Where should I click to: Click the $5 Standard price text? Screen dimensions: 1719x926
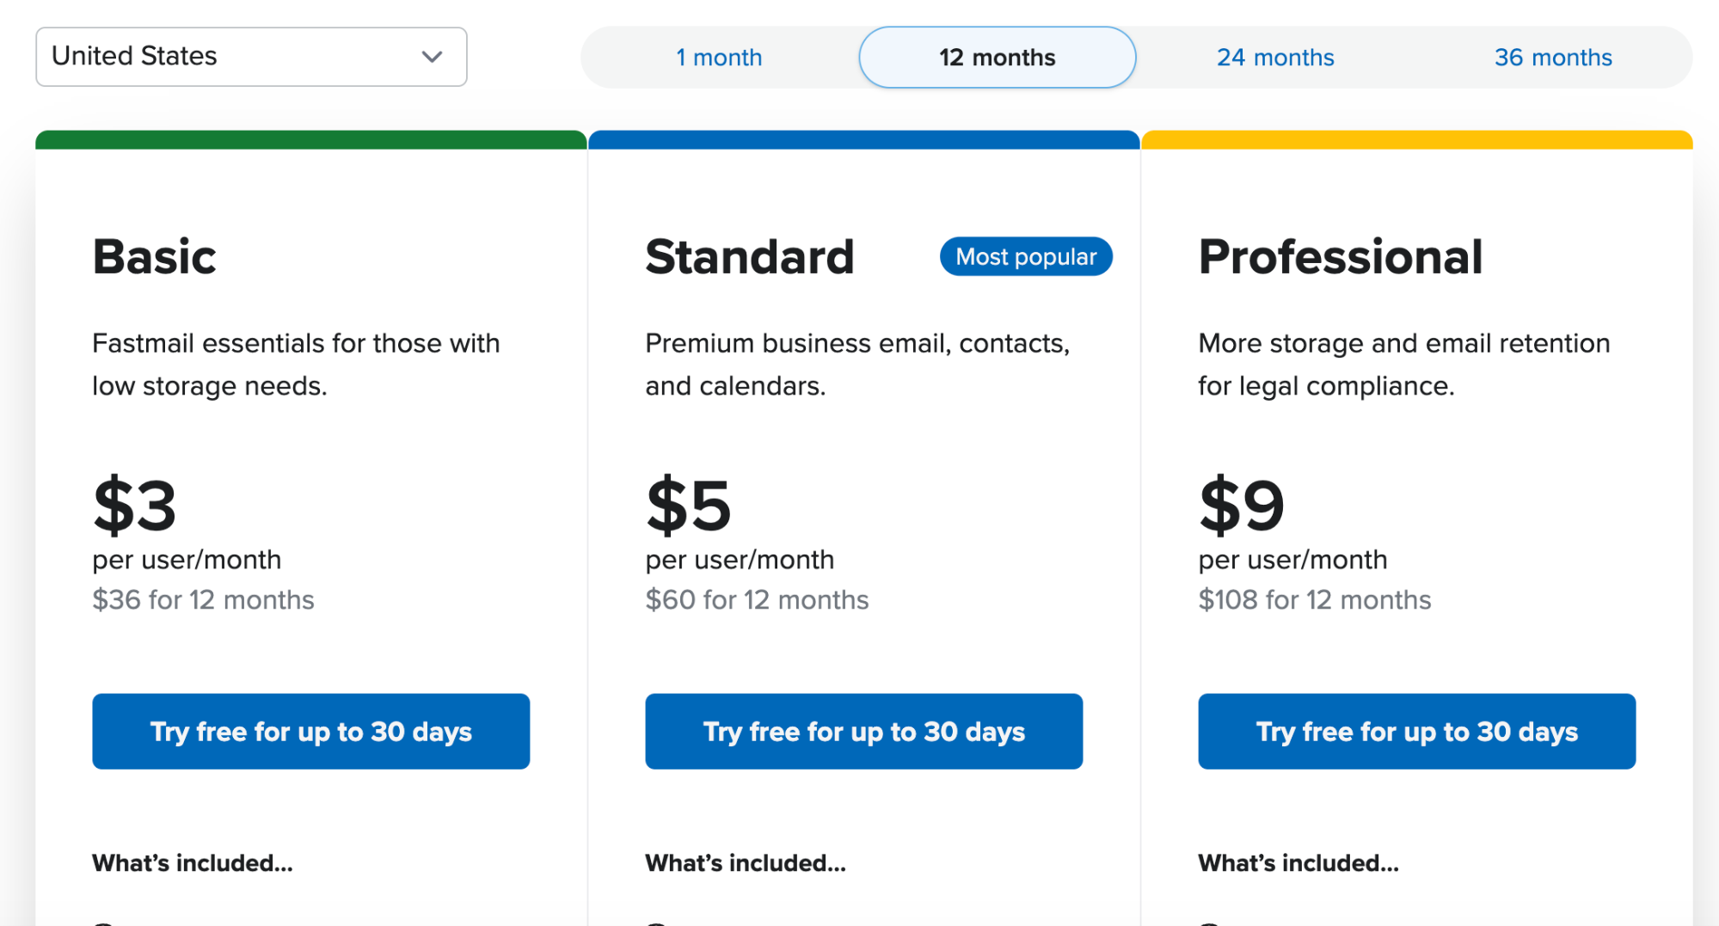pyautogui.click(x=688, y=507)
